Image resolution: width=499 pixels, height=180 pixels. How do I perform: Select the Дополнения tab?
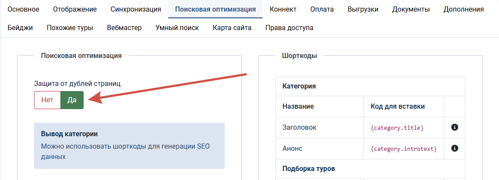[464, 9]
